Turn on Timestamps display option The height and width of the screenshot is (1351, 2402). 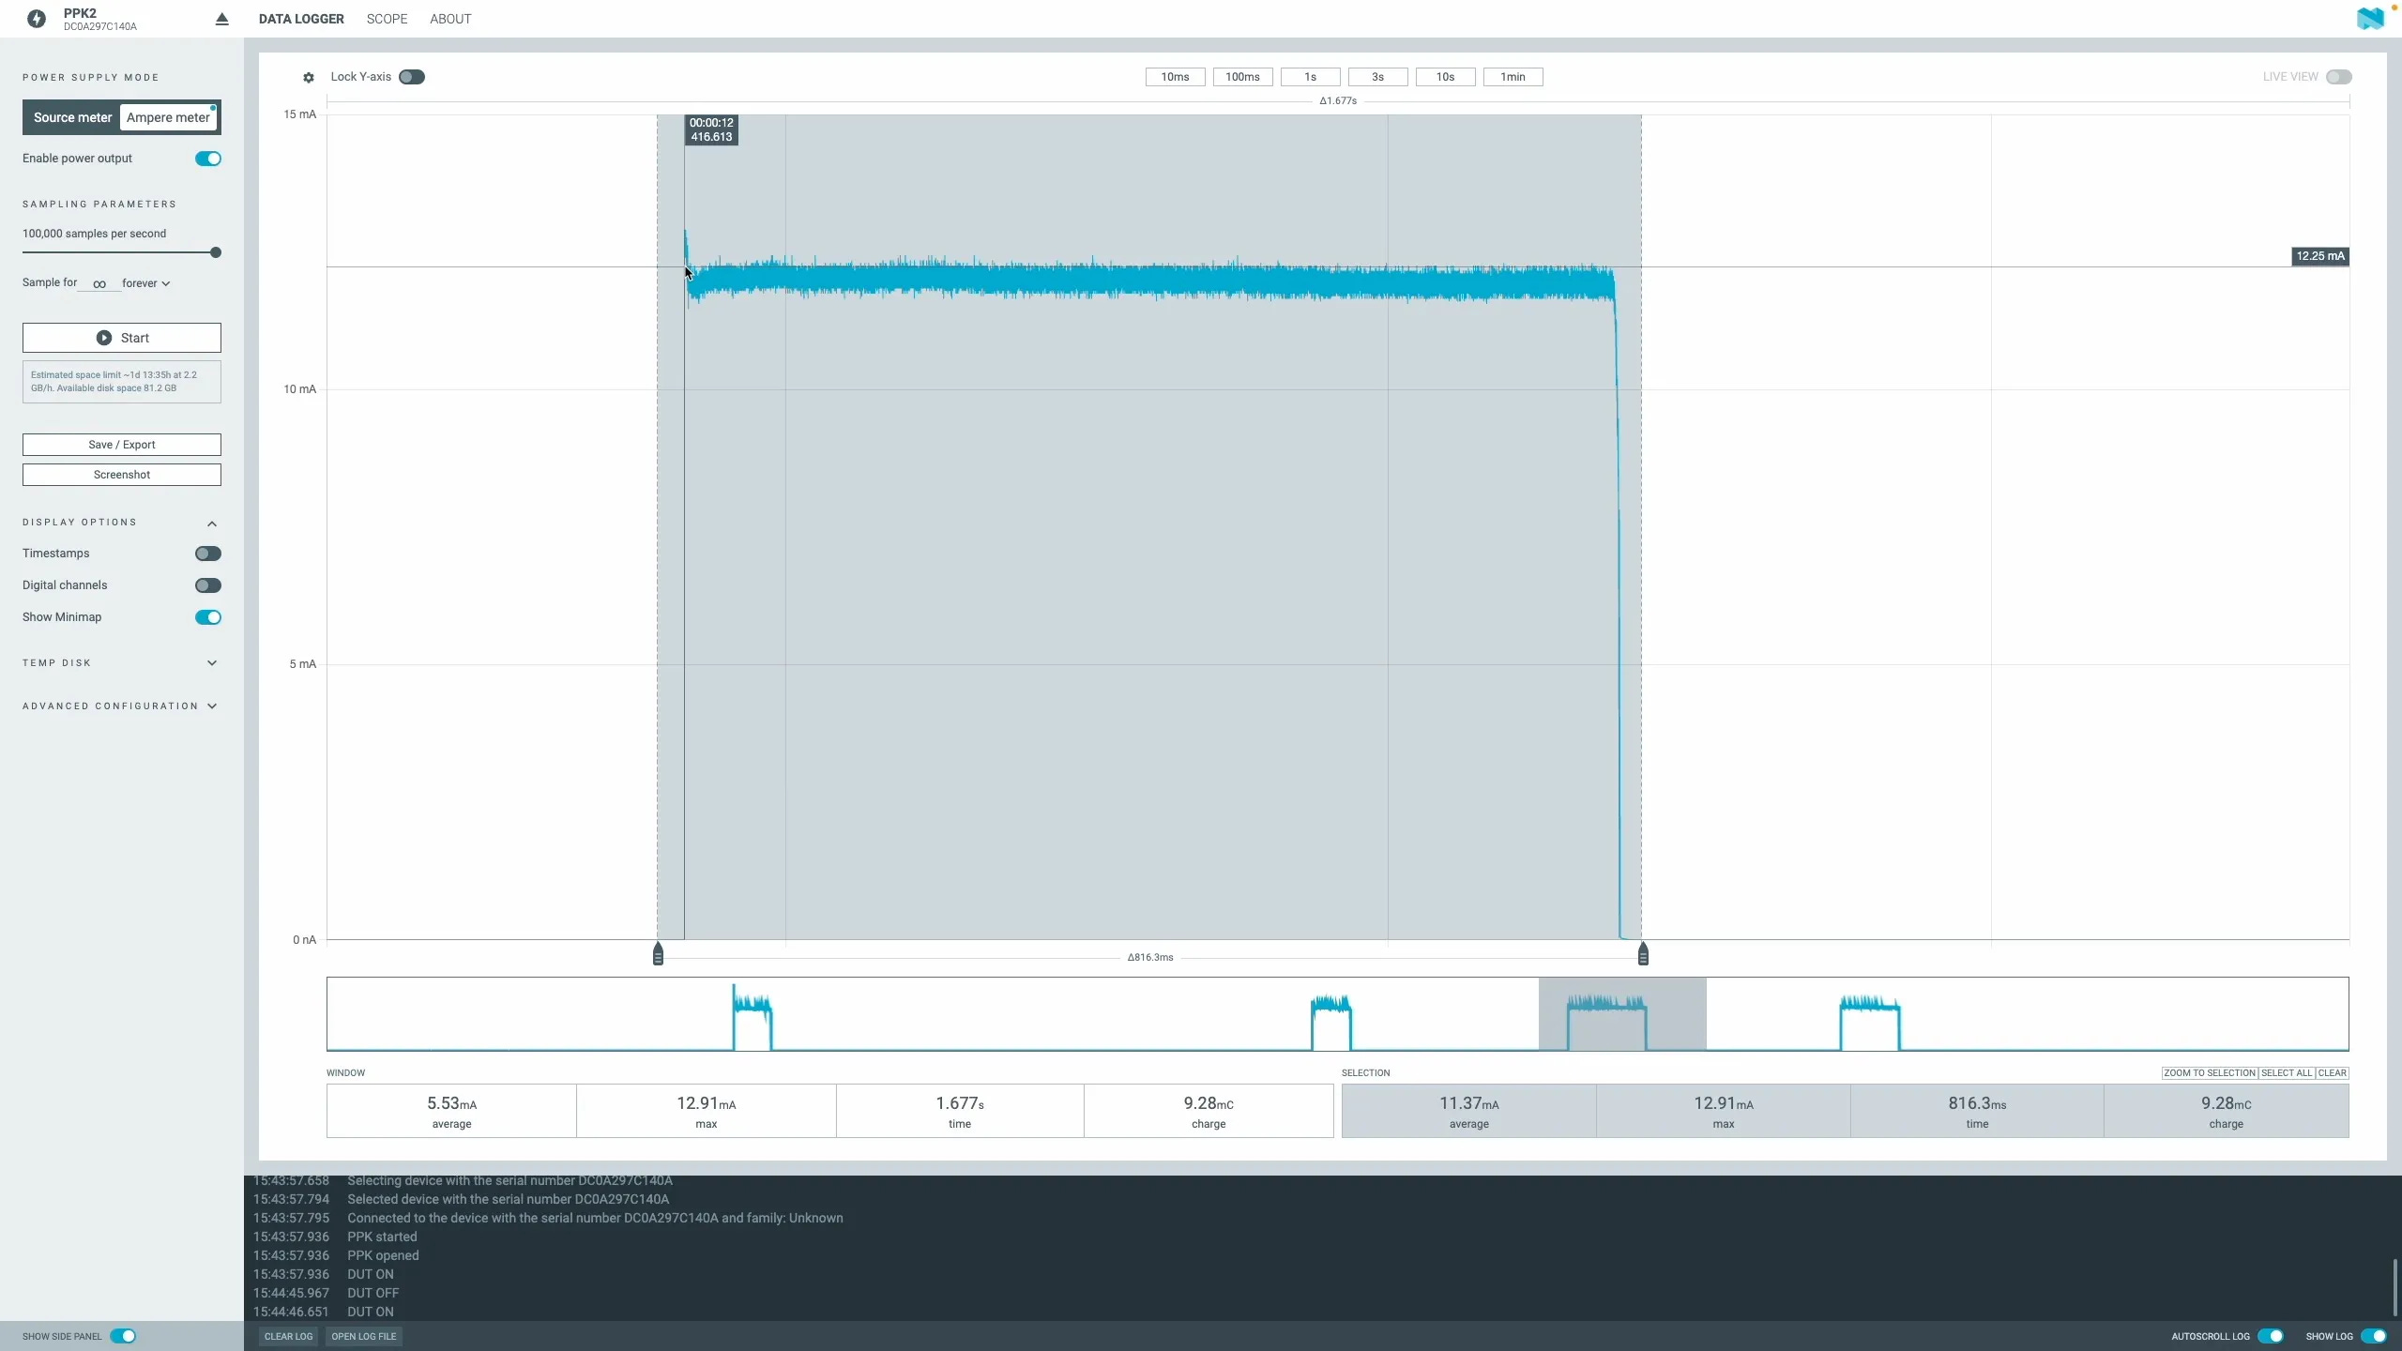(208, 554)
